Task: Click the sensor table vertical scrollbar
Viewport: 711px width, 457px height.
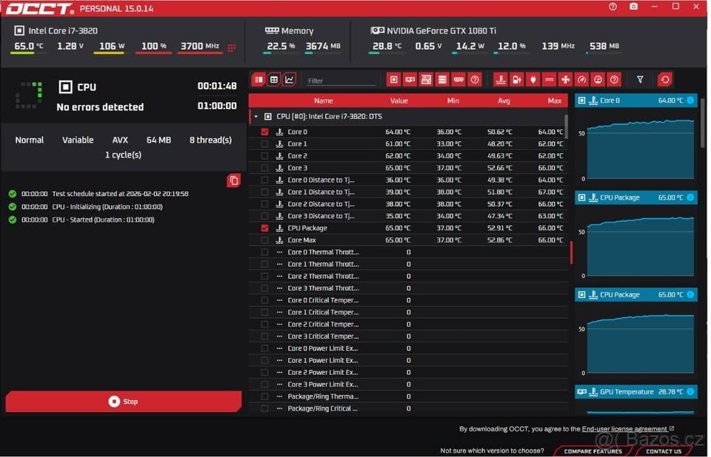Action: [x=566, y=126]
